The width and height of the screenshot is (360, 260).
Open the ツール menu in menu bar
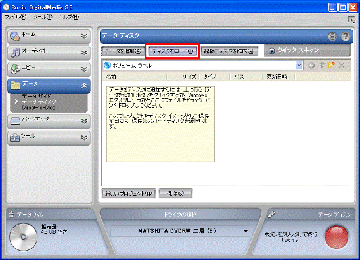(x=43, y=17)
